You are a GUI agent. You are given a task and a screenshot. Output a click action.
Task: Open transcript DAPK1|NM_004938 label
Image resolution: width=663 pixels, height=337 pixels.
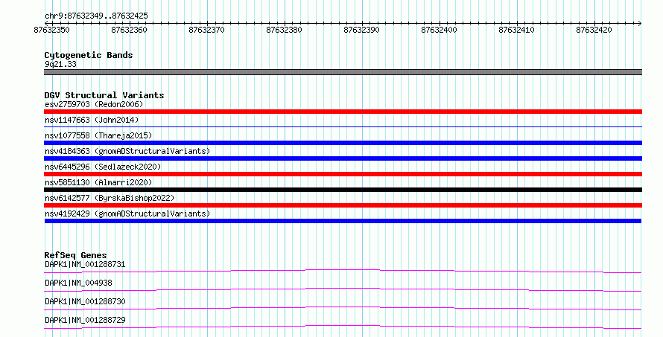click(78, 283)
